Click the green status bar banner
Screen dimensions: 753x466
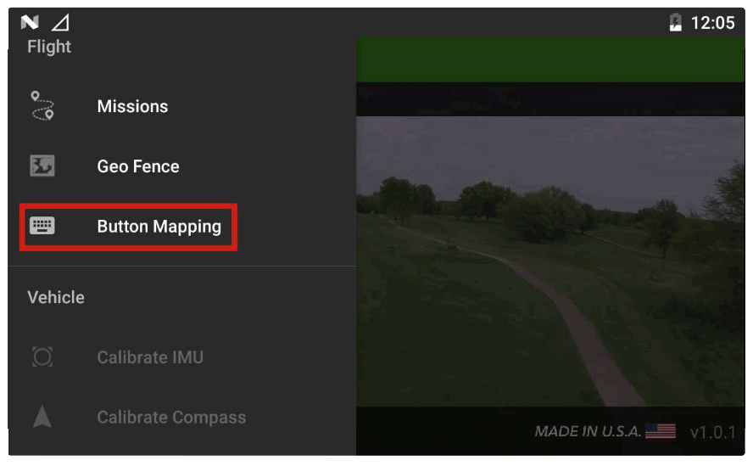(550, 60)
